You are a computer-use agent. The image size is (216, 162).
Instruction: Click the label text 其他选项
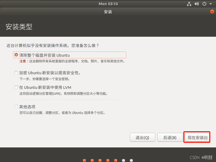click(27, 107)
